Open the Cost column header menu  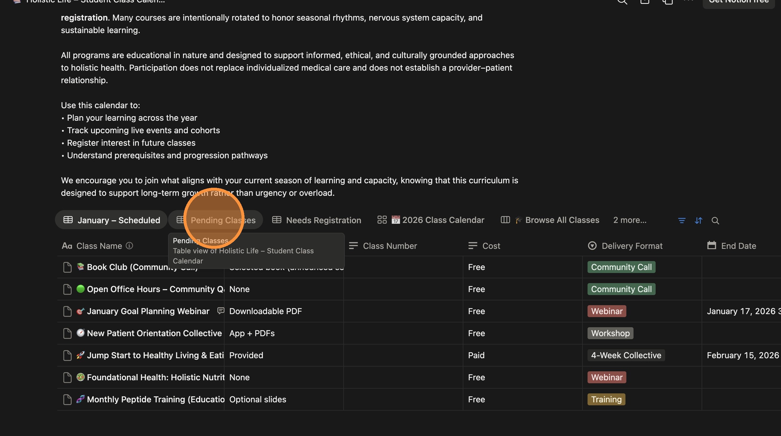(491, 246)
